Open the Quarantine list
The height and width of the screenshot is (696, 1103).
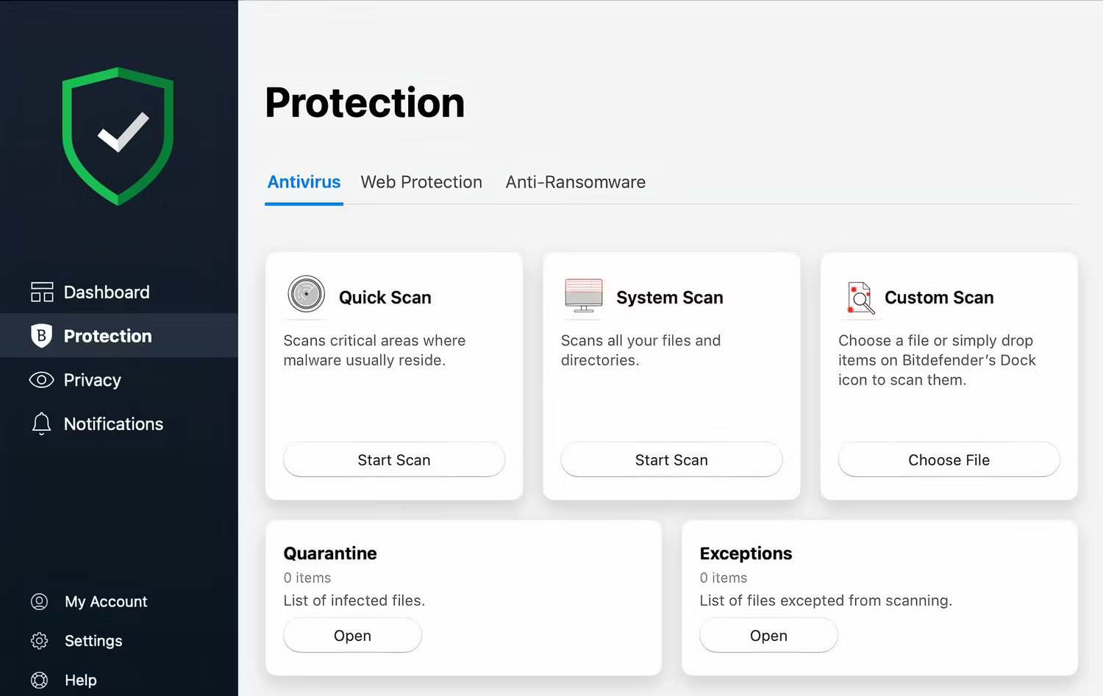[x=351, y=635]
